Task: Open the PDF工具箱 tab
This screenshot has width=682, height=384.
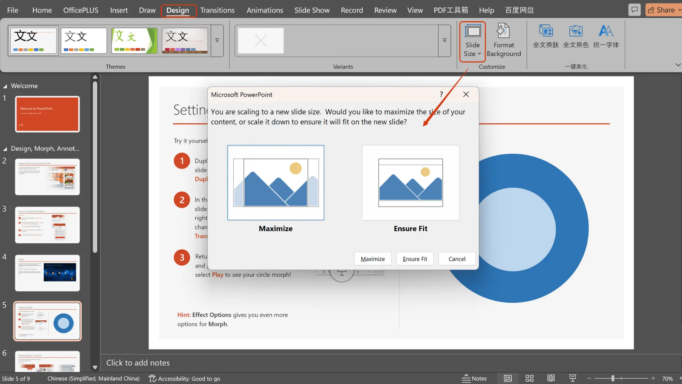Action: pos(451,10)
